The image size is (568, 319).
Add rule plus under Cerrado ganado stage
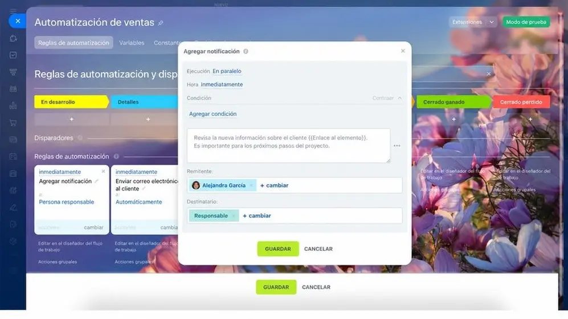tap(453, 119)
